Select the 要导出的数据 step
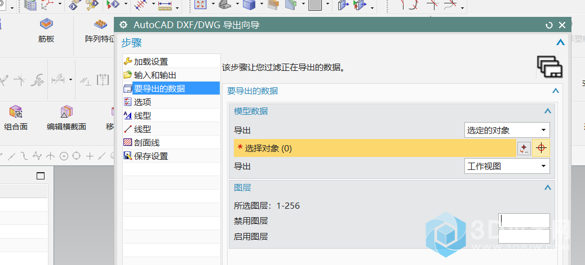Image resolution: width=585 pixels, height=265 pixels. pos(171,88)
